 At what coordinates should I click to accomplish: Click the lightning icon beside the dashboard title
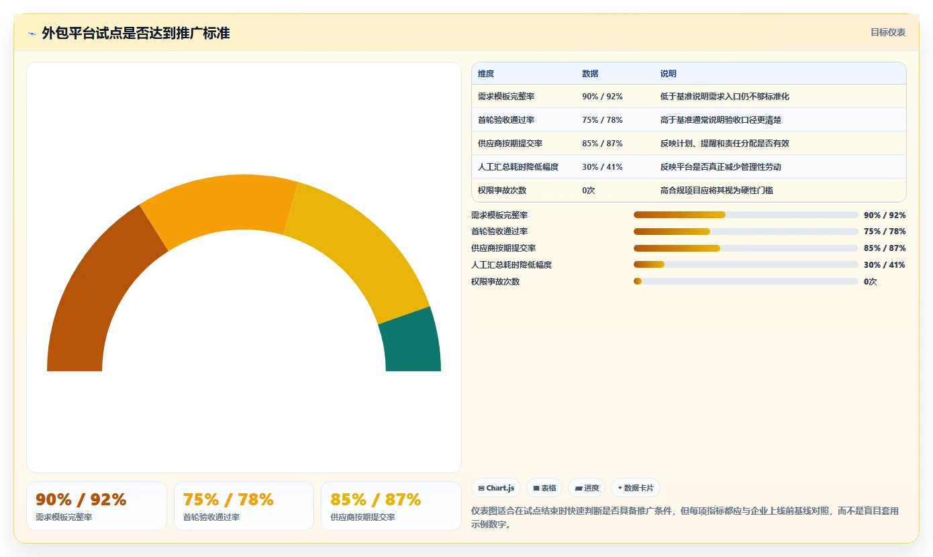pyautogui.click(x=32, y=34)
